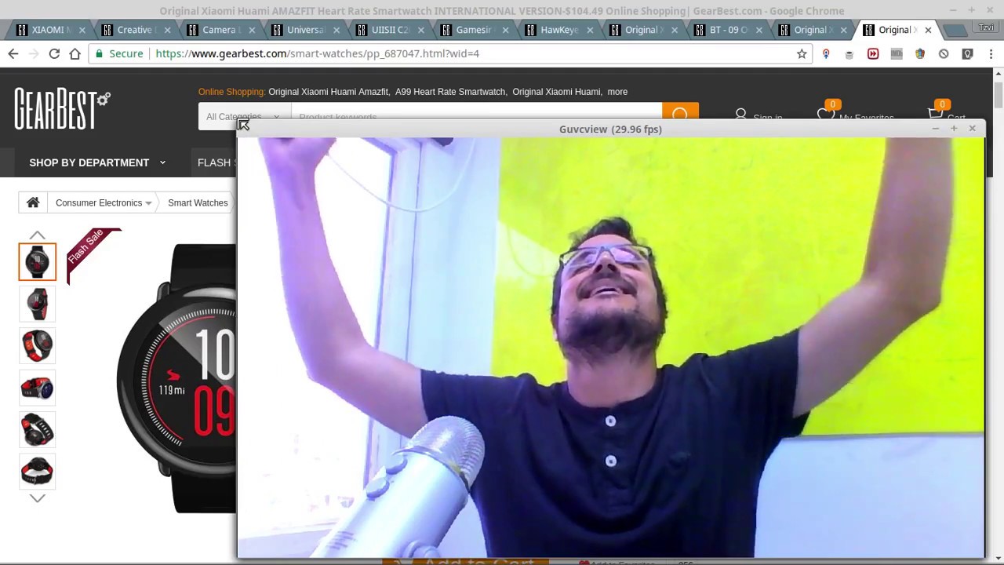Screen dimensions: 1004x565
Task: Open the All Categories dropdown
Action: (244, 116)
